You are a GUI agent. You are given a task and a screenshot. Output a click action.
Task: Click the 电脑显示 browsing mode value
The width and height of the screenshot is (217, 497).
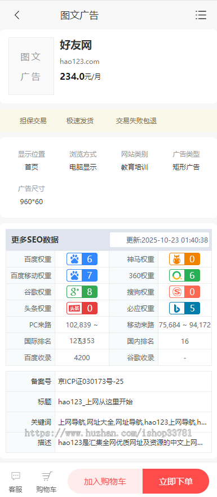[x=83, y=167]
